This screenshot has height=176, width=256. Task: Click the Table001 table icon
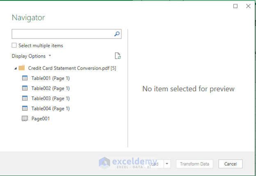[x=25, y=78]
